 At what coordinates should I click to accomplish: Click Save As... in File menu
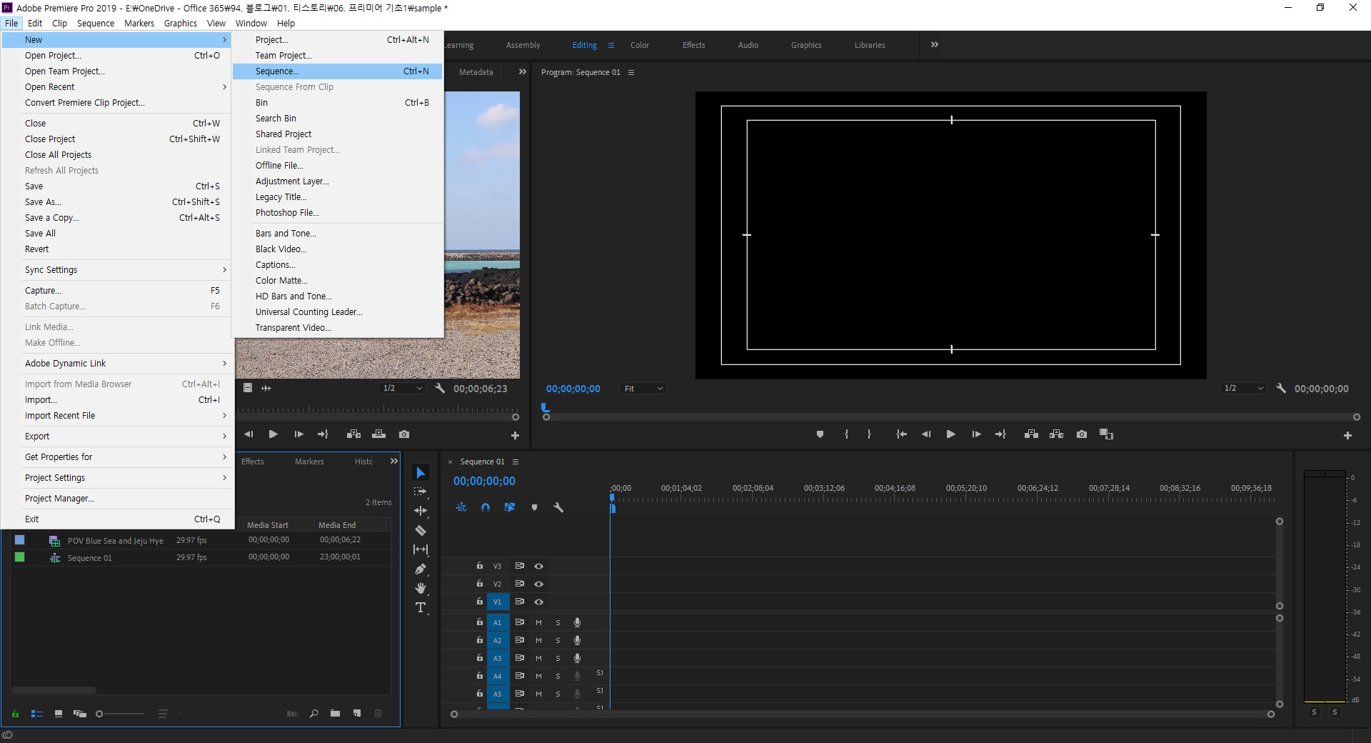[117, 202]
